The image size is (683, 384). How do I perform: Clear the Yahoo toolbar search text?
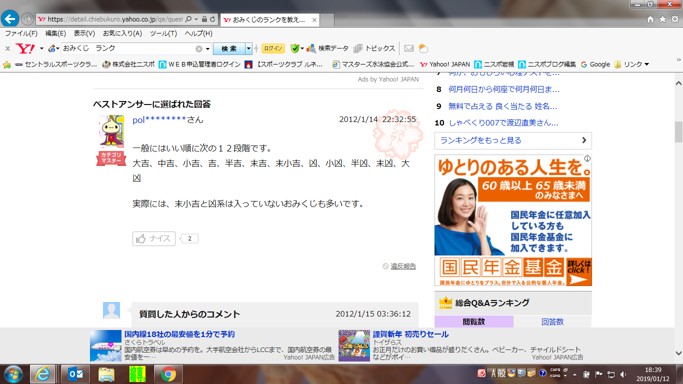tap(199, 48)
